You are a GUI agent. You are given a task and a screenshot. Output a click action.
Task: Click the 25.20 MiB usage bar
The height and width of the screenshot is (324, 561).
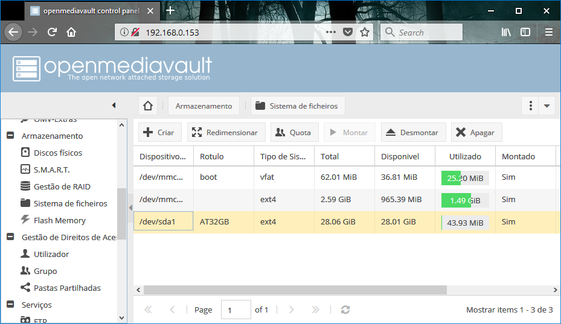click(x=465, y=178)
